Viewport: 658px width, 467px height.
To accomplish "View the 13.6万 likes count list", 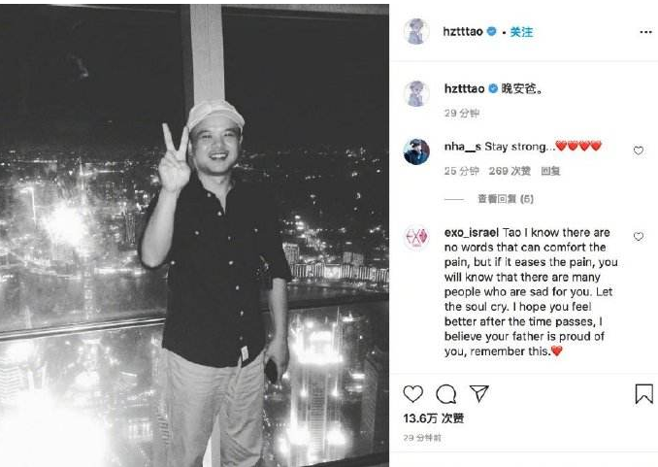I will (x=434, y=418).
